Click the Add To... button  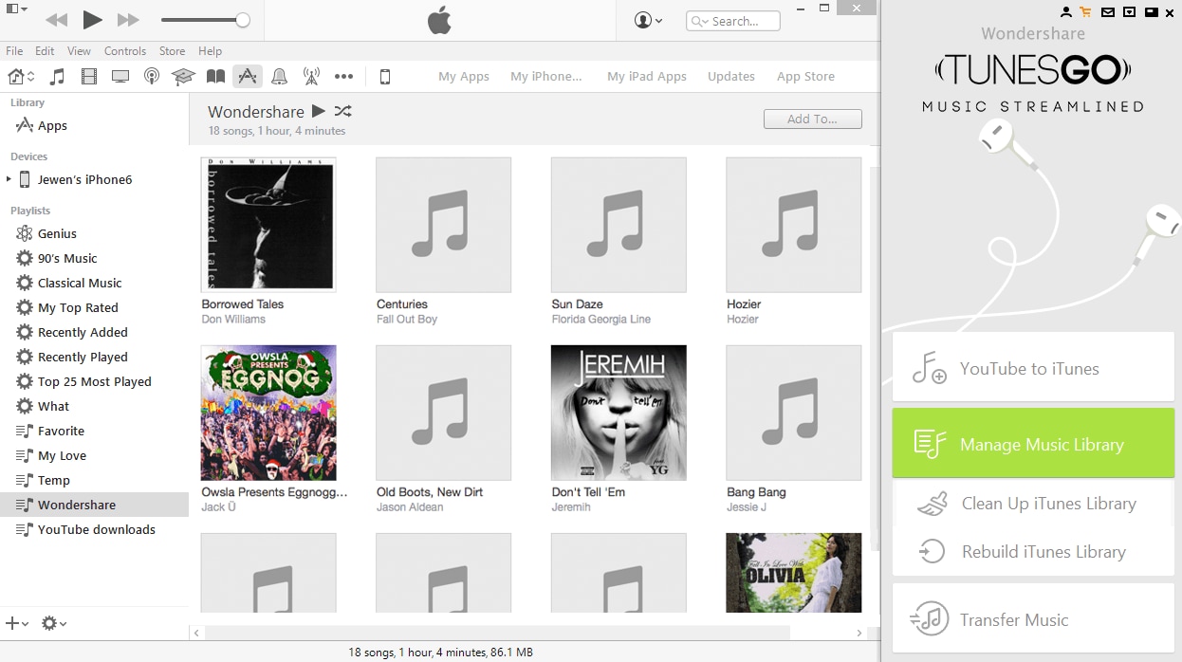(x=813, y=119)
